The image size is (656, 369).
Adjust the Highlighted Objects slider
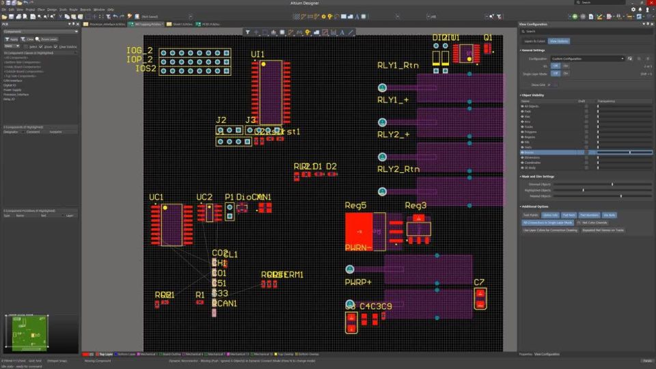point(603,190)
